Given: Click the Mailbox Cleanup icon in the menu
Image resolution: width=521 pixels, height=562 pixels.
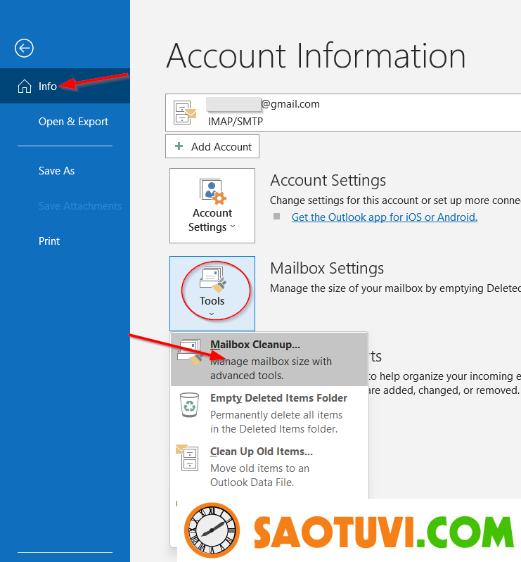Looking at the screenshot, I should pos(190,353).
